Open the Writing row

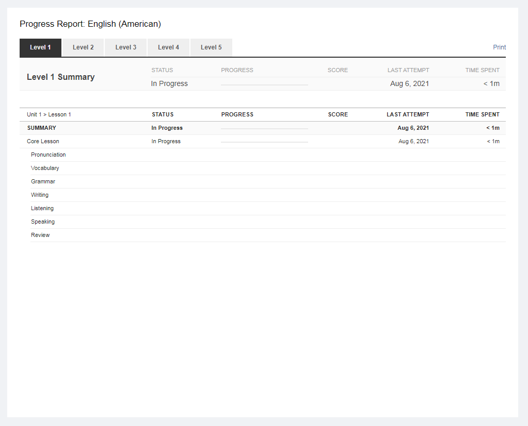40,195
